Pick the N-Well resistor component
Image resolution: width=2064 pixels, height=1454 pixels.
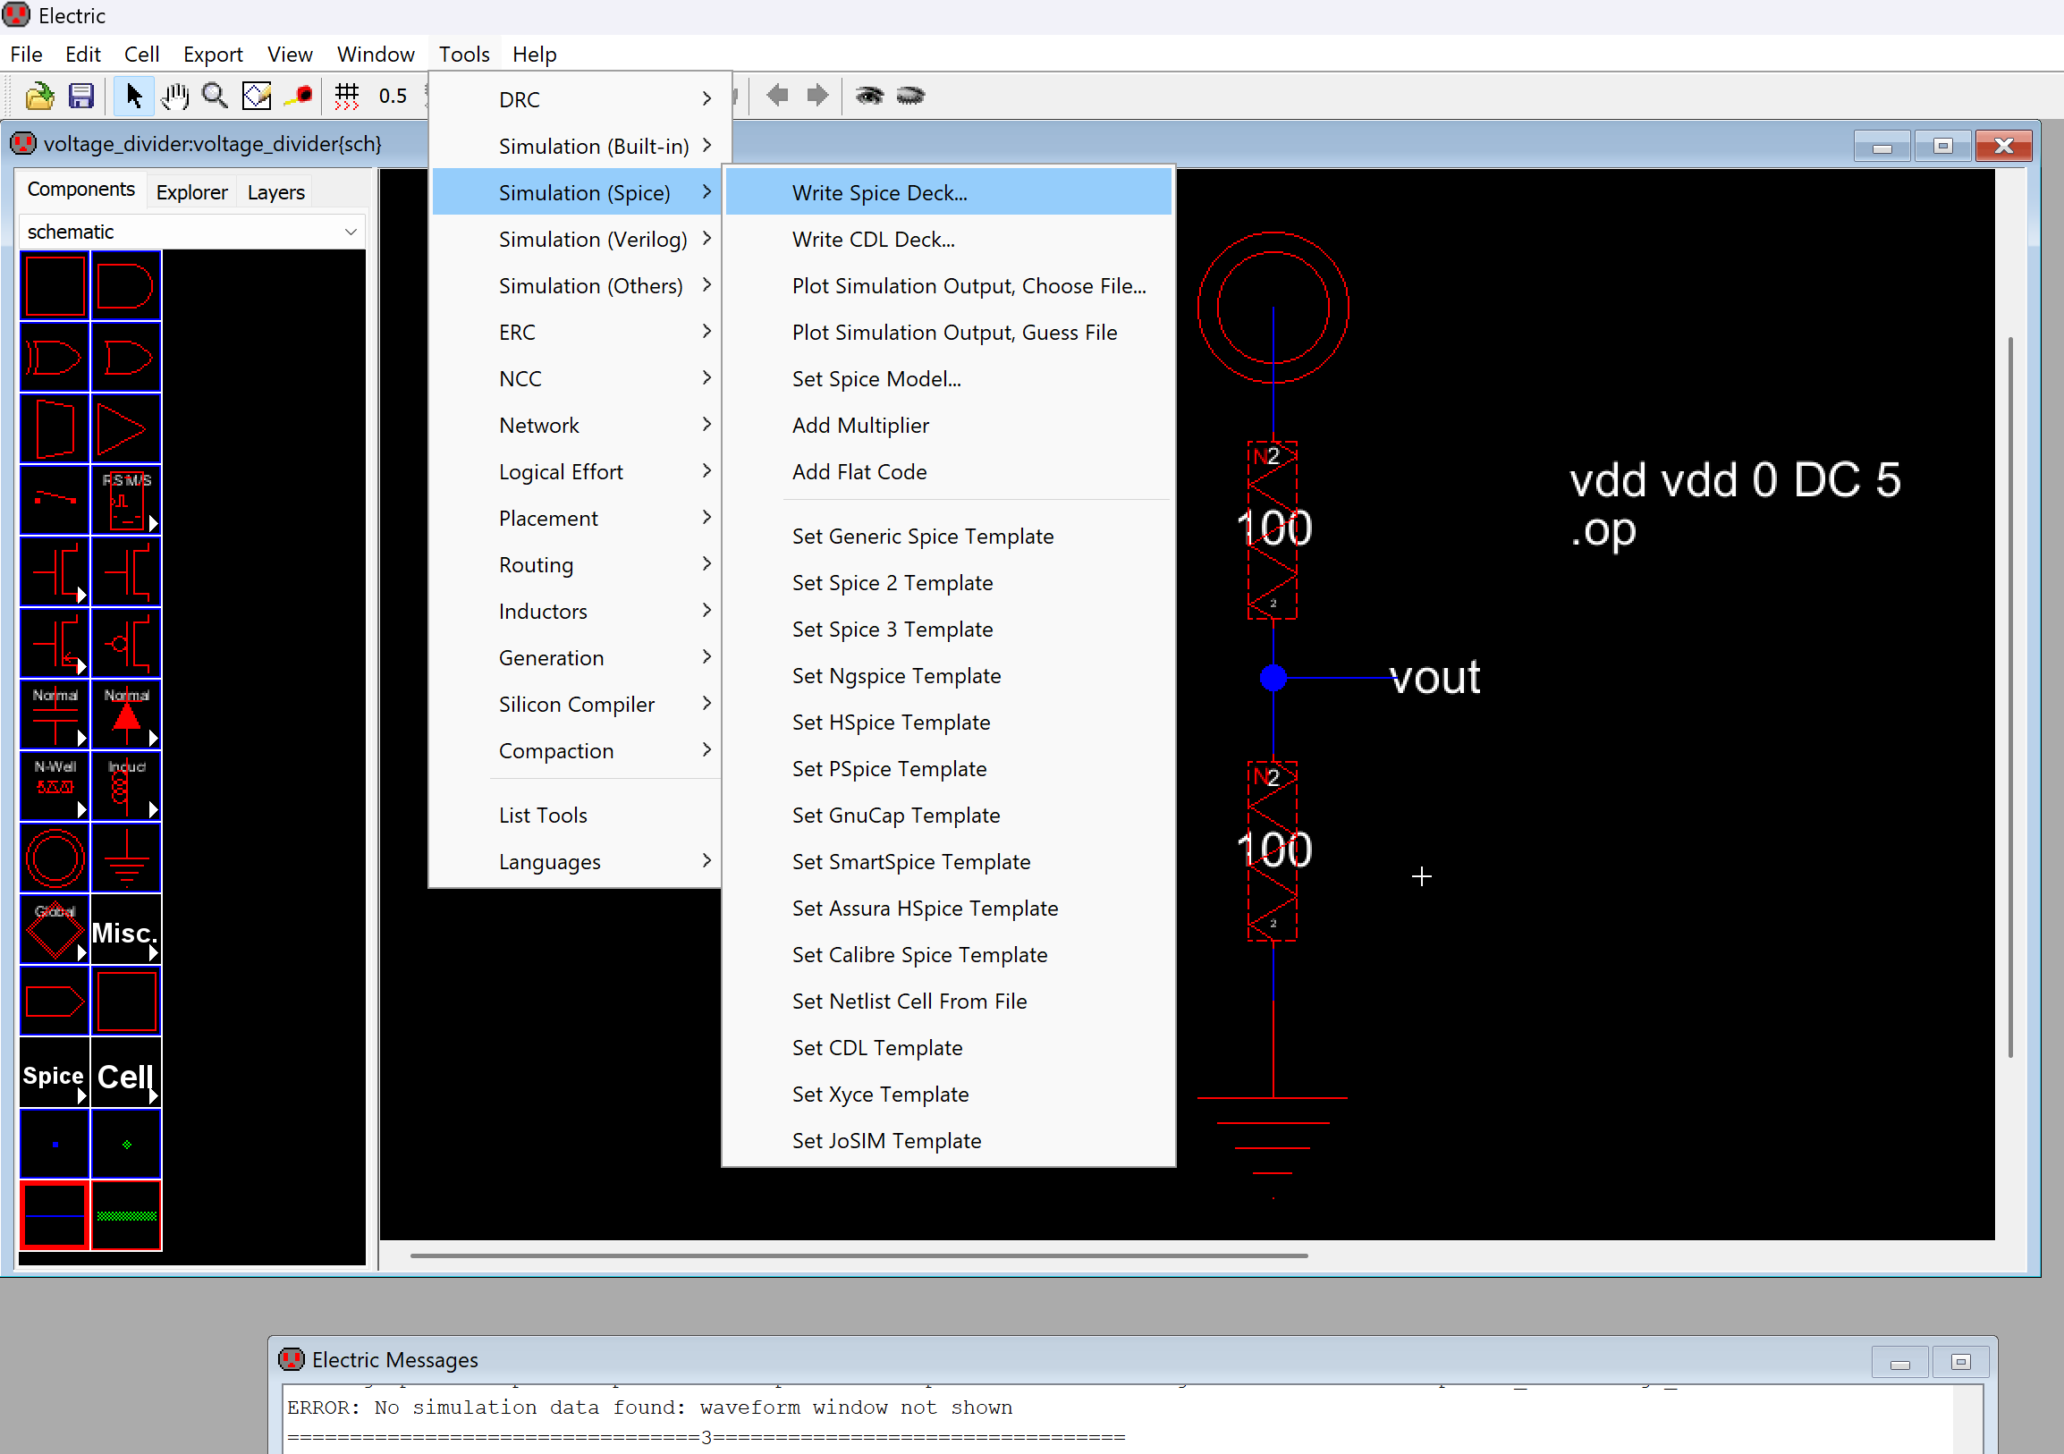54,787
